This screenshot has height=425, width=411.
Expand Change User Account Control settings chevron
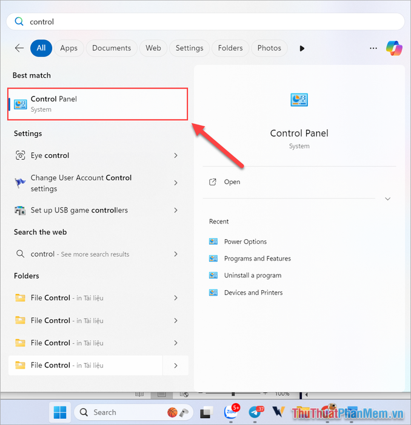coord(176,183)
